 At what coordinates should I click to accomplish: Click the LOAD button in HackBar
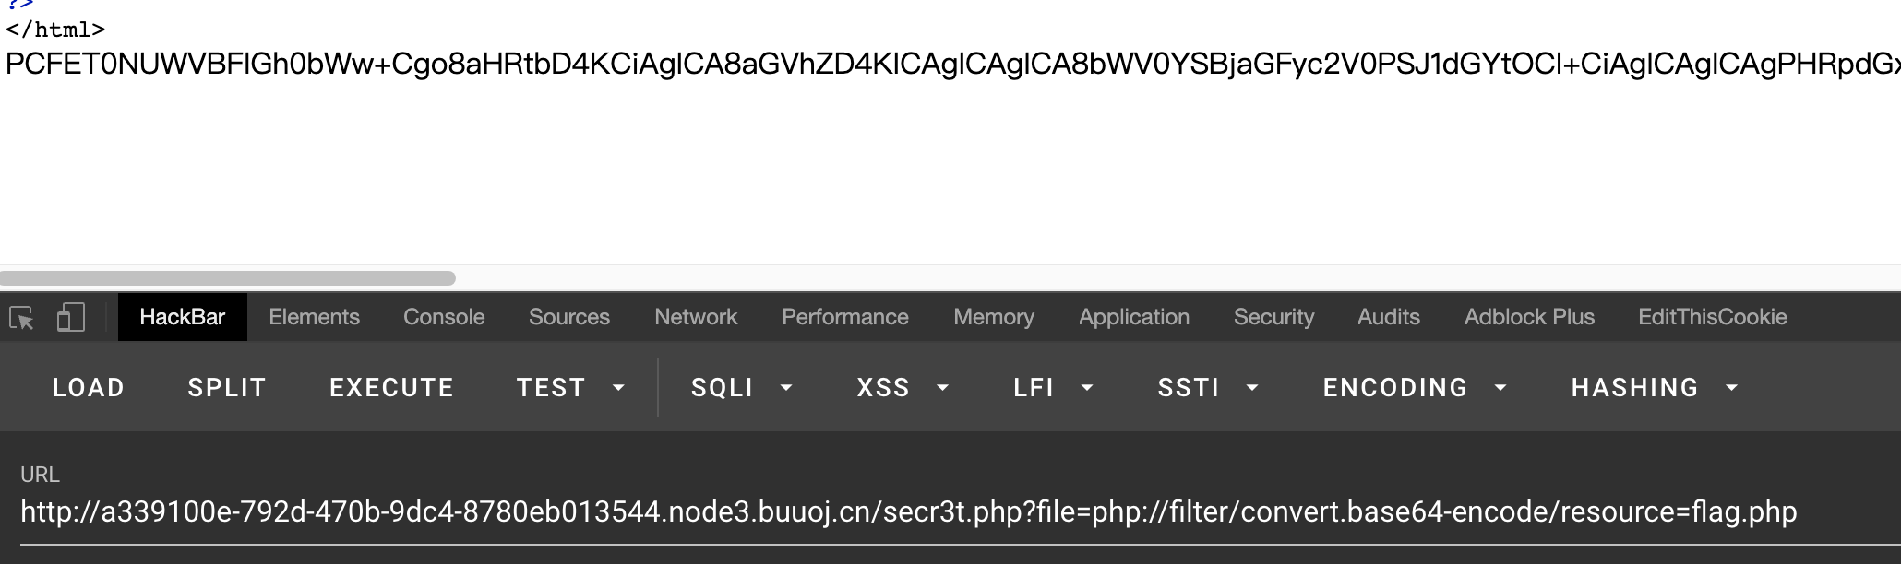(x=89, y=388)
